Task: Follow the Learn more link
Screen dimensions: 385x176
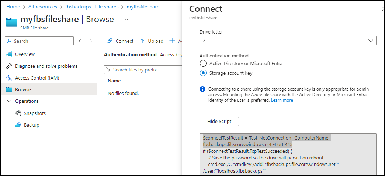Action: tap(282, 100)
